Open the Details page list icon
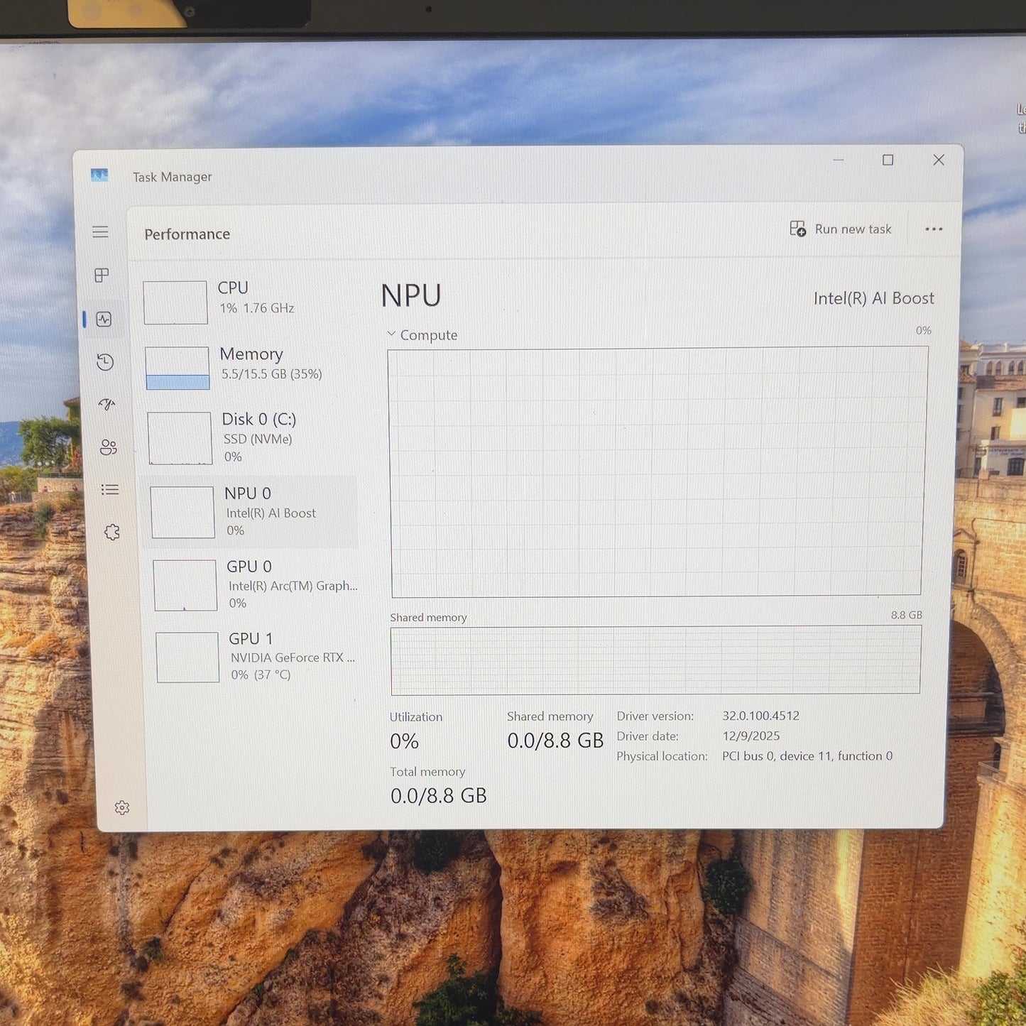 [110, 490]
